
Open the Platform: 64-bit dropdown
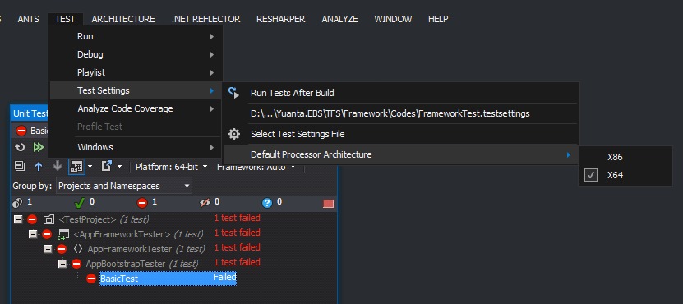172,167
